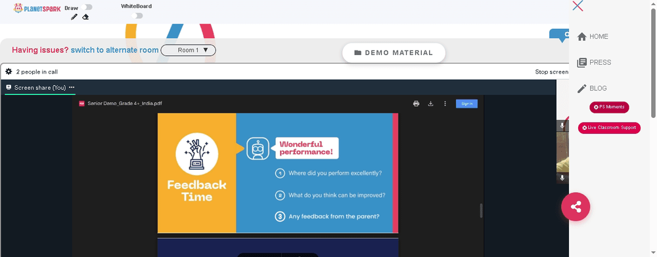Select the Screen share (You) tab
The height and width of the screenshot is (257, 657).
(x=40, y=87)
